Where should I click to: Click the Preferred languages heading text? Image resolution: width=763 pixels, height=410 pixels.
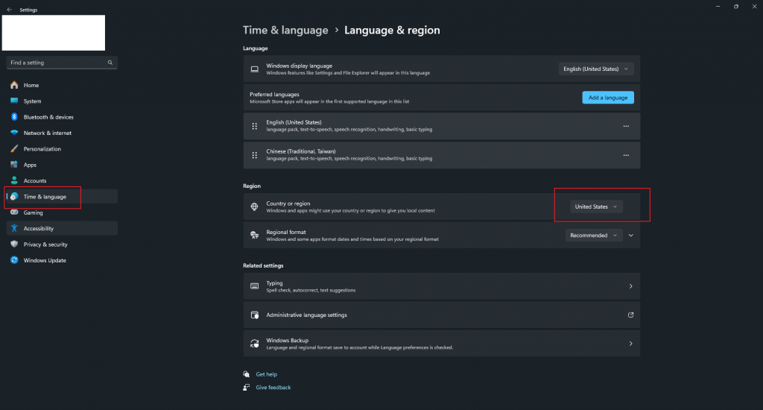(274, 95)
